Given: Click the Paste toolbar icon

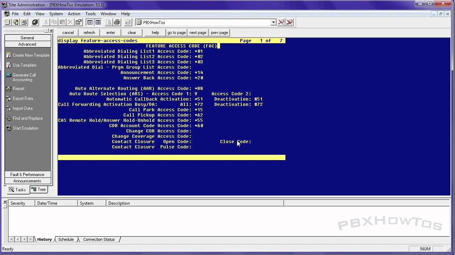Looking at the screenshot, I should tap(62, 22).
